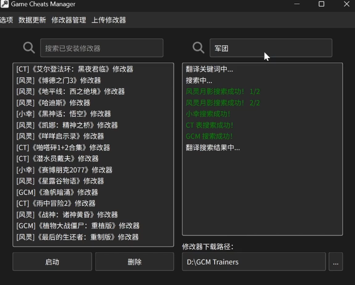Maximize the Game Cheats Manager window
The width and height of the screenshot is (355, 285).
coord(321,4)
